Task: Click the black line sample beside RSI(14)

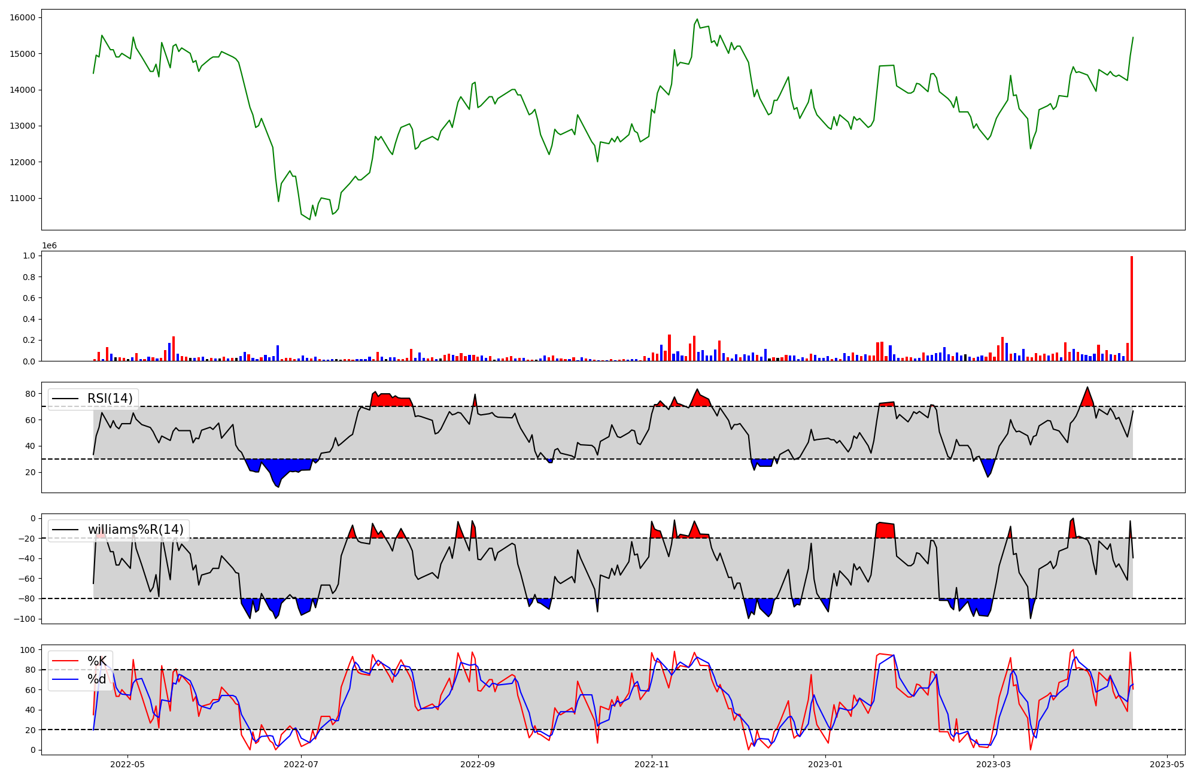Action: [66, 399]
